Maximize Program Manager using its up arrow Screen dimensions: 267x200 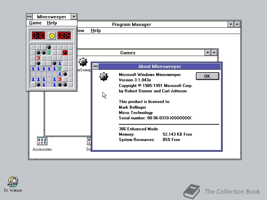click(237, 24)
